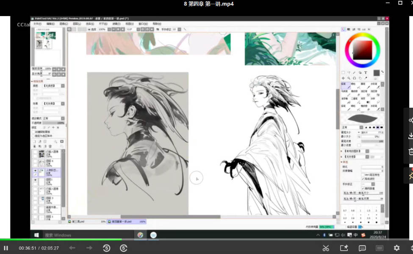Screen dimensions: 413x254
Task: Select the Magic Wand tool
Action: click(x=354, y=73)
